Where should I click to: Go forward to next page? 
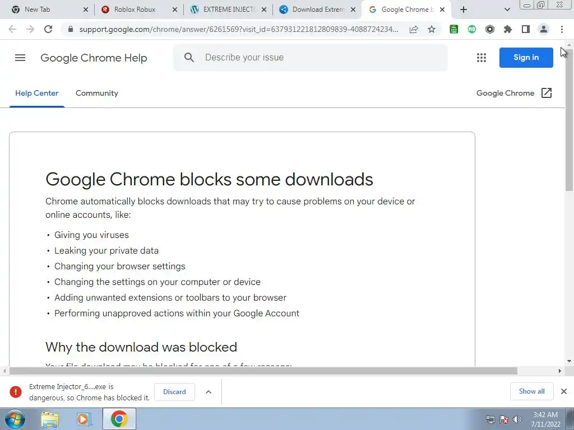click(x=30, y=29)
